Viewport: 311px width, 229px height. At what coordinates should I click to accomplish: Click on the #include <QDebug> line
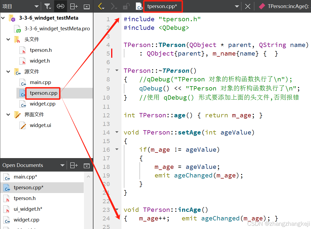click(156, 28)
